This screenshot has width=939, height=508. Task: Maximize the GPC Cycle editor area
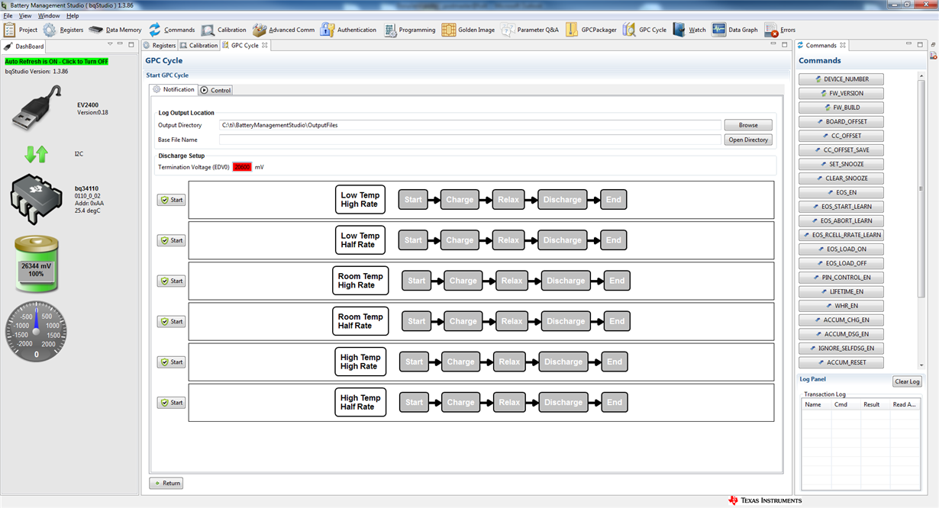[x=785, y=45]
